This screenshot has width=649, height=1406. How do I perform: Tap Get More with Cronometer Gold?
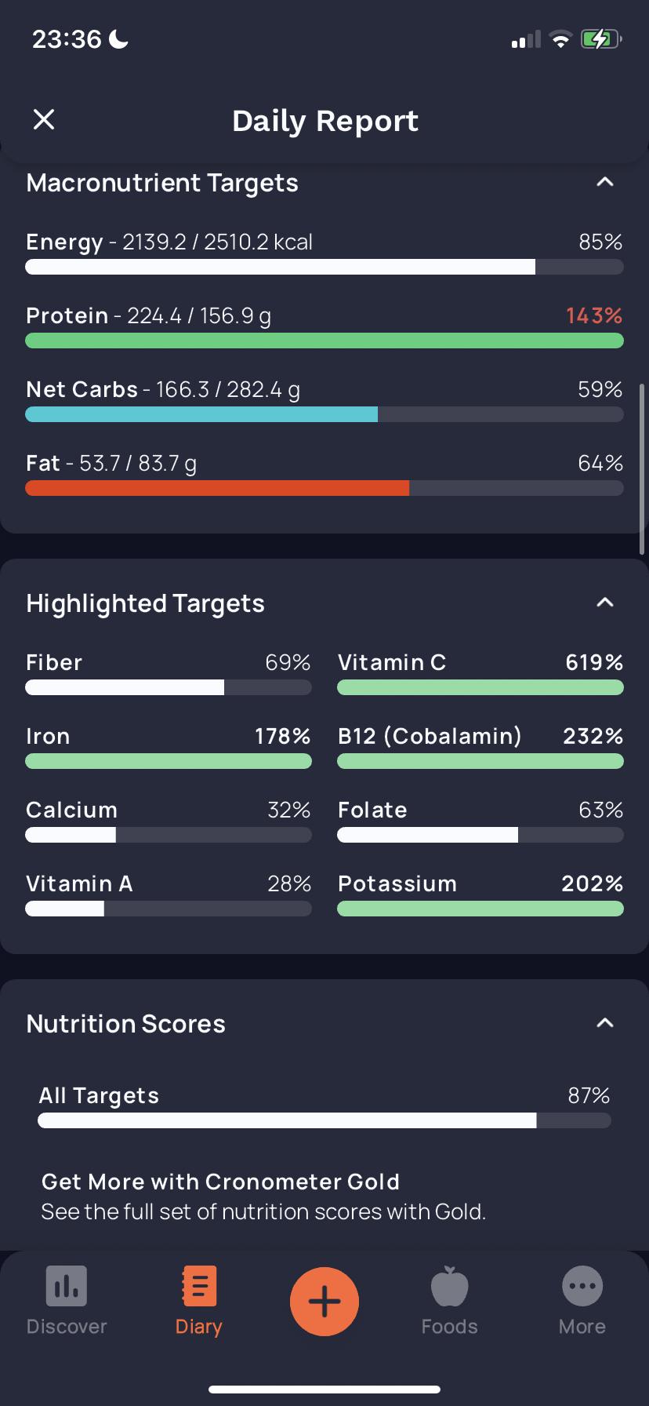pyautogui.click(x=221, y=1182)
